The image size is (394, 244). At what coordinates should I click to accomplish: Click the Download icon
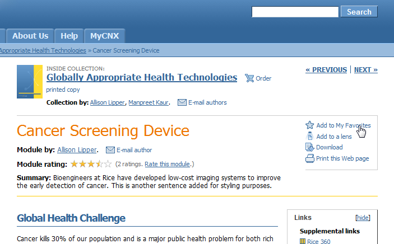tap(309, 147)
